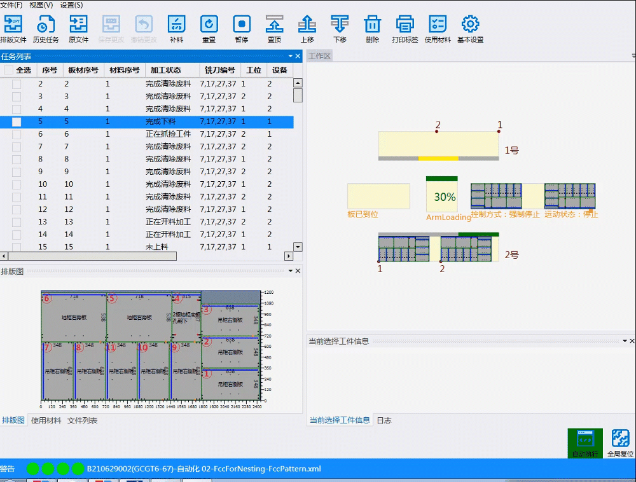The width and height of the screenshot is (636, 482).
Task: Click the 重置 reset icon
Action: click(209, 29)
